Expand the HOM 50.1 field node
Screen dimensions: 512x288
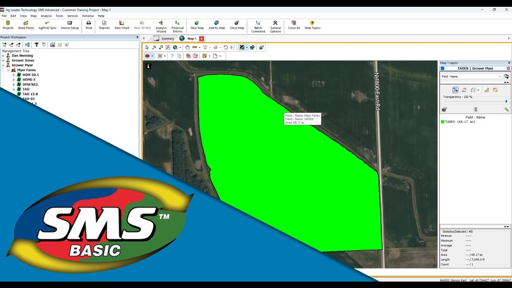(x=14, y=75)
